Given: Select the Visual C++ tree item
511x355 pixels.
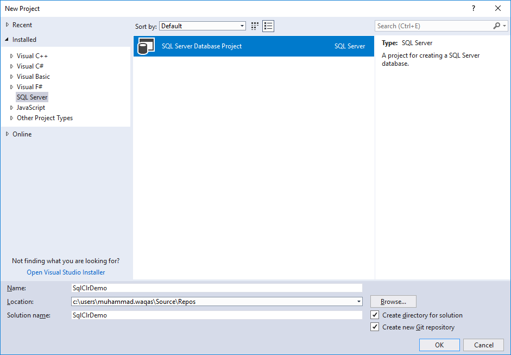Looking at the screenshot, I should [32, 56].
